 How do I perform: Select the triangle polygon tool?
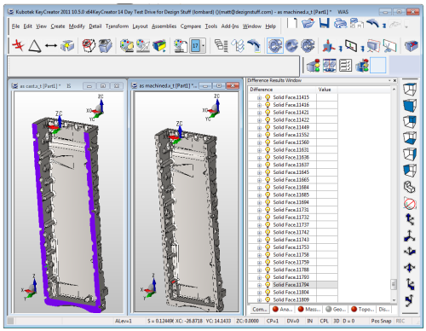35,46
